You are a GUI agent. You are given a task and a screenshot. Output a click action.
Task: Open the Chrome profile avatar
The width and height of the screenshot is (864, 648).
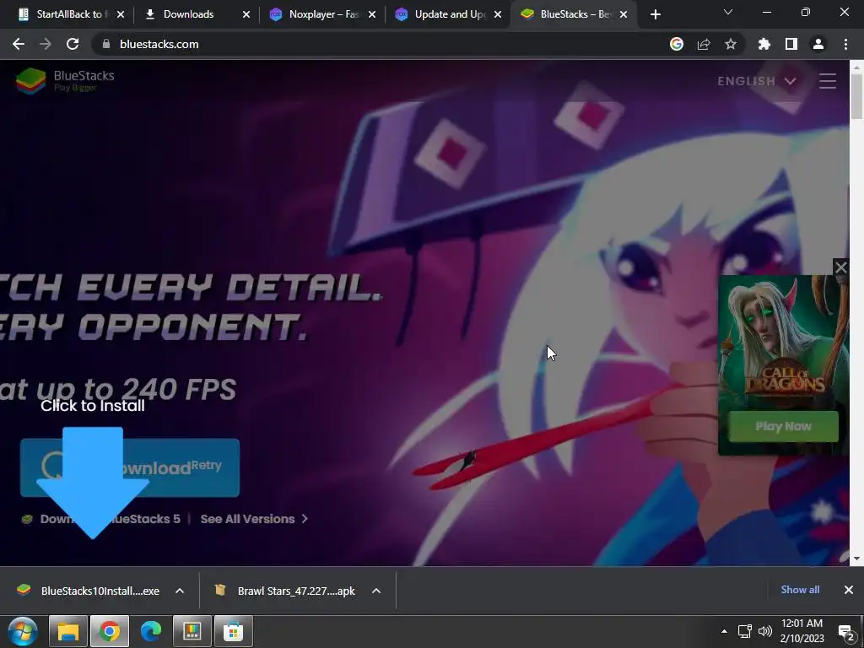818,44
